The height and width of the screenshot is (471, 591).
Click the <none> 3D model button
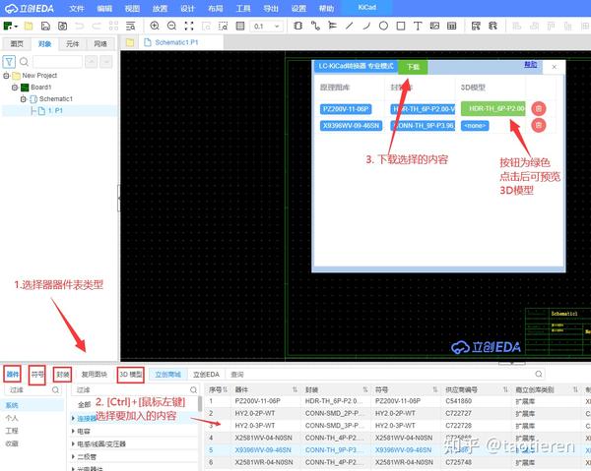(x=475, y=125)
